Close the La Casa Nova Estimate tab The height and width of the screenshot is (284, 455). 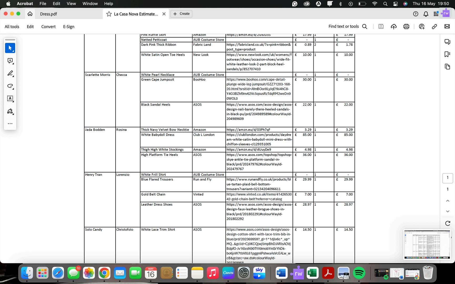click(x=164, y=14)
